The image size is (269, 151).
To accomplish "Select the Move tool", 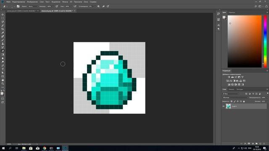I will pos(3,15).
